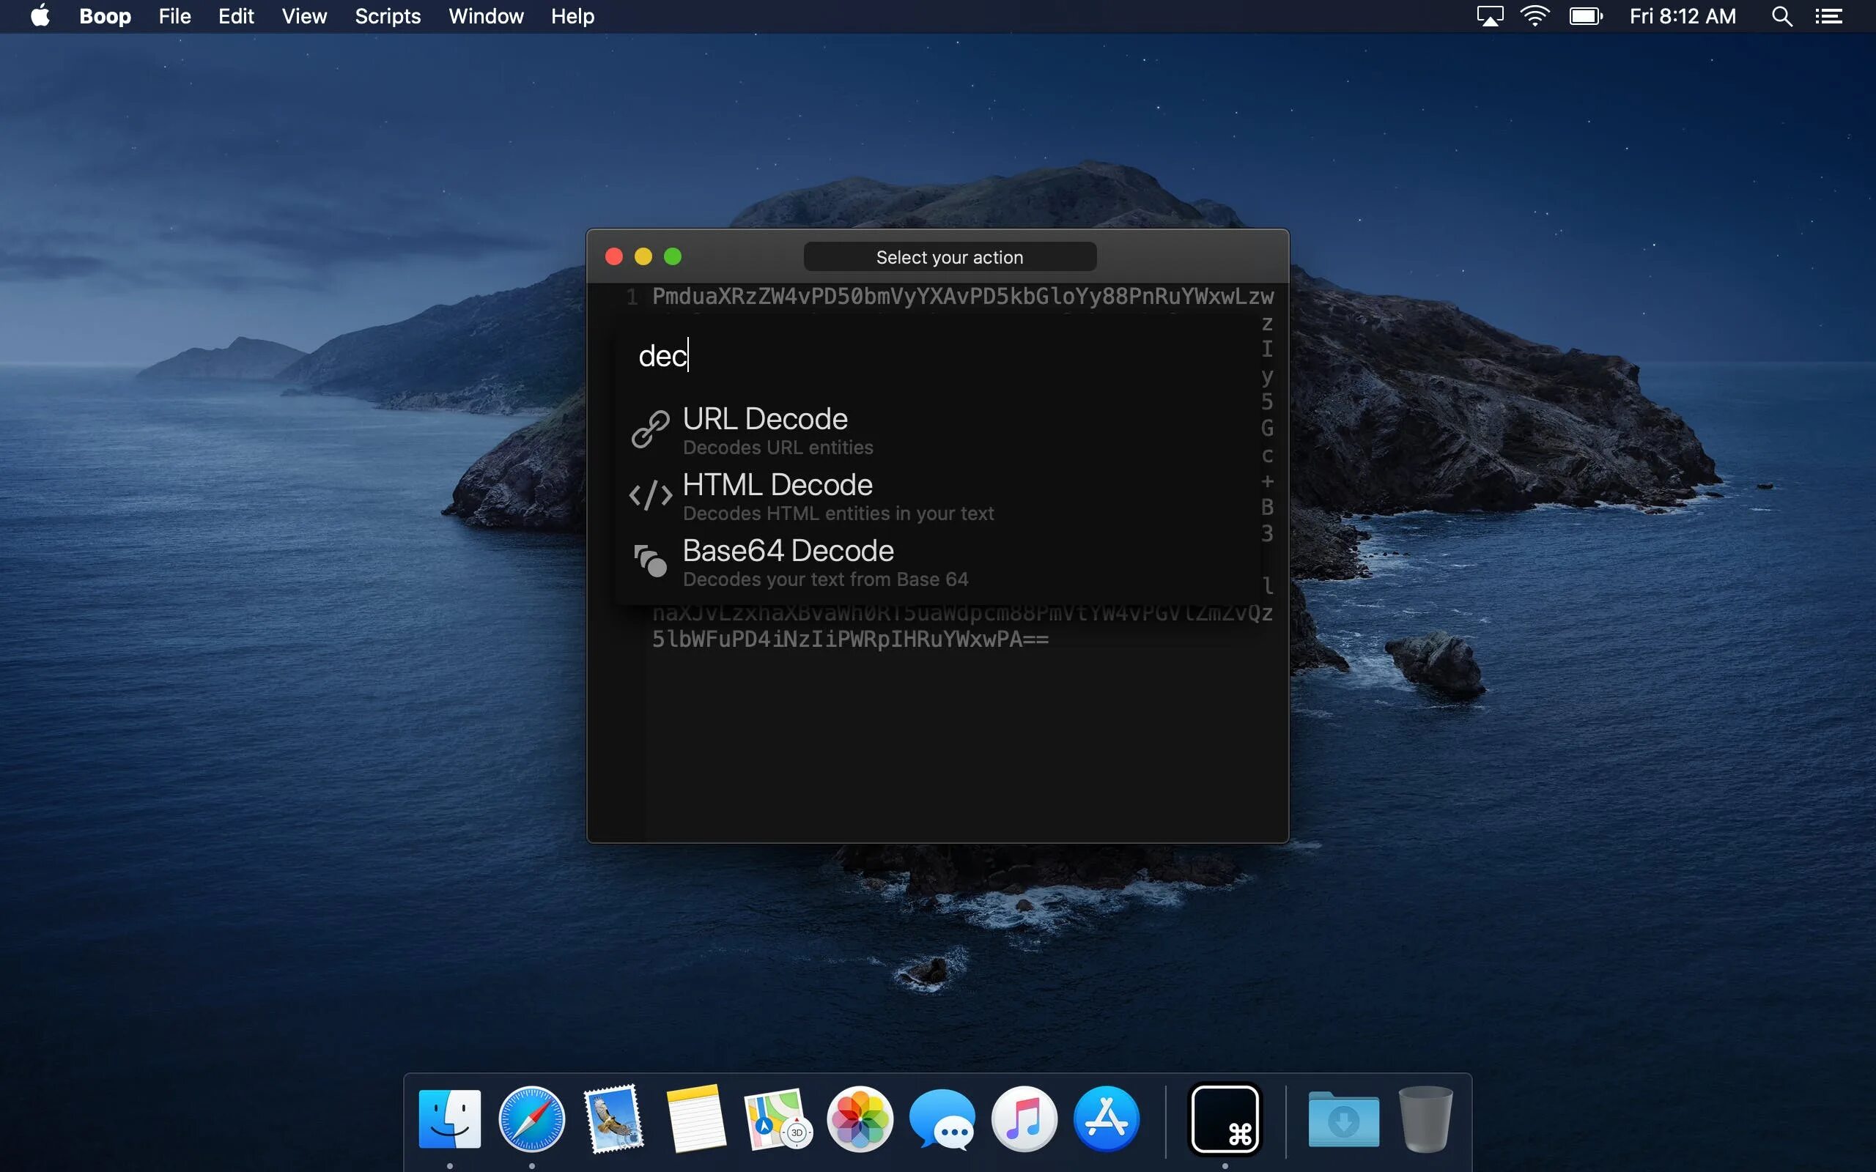1876x1172 pixels.
Task: Click the last line of encoded text
Action: point(849,639)
